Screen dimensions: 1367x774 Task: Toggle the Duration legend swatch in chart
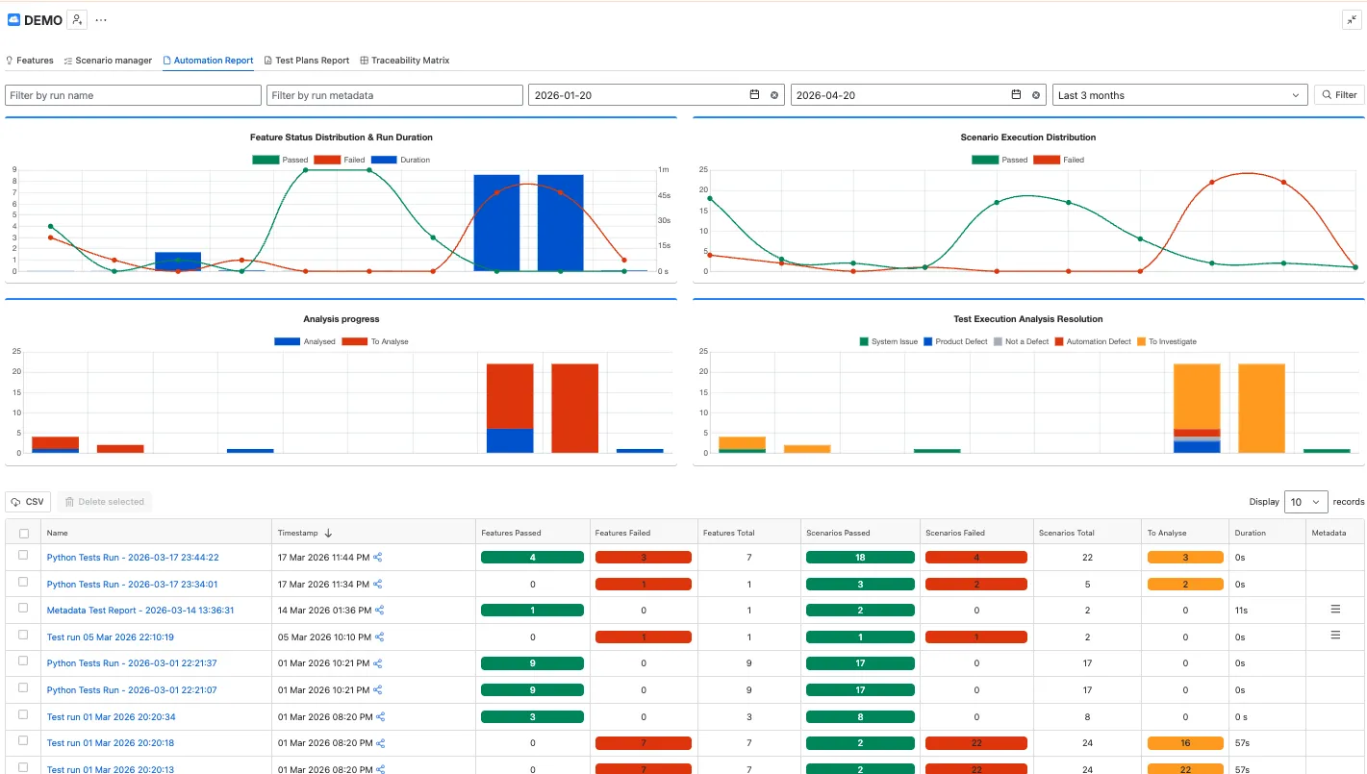point(384,160)
